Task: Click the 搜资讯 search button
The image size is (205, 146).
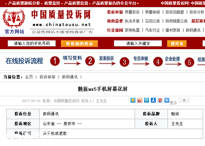Action: [177, 44]
